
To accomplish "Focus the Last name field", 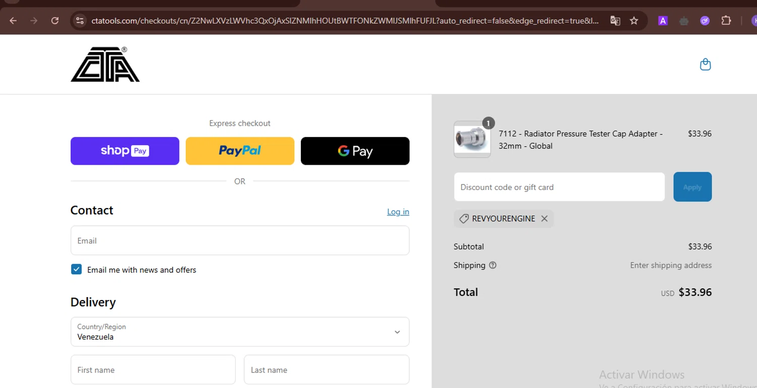I will (327, 370).
